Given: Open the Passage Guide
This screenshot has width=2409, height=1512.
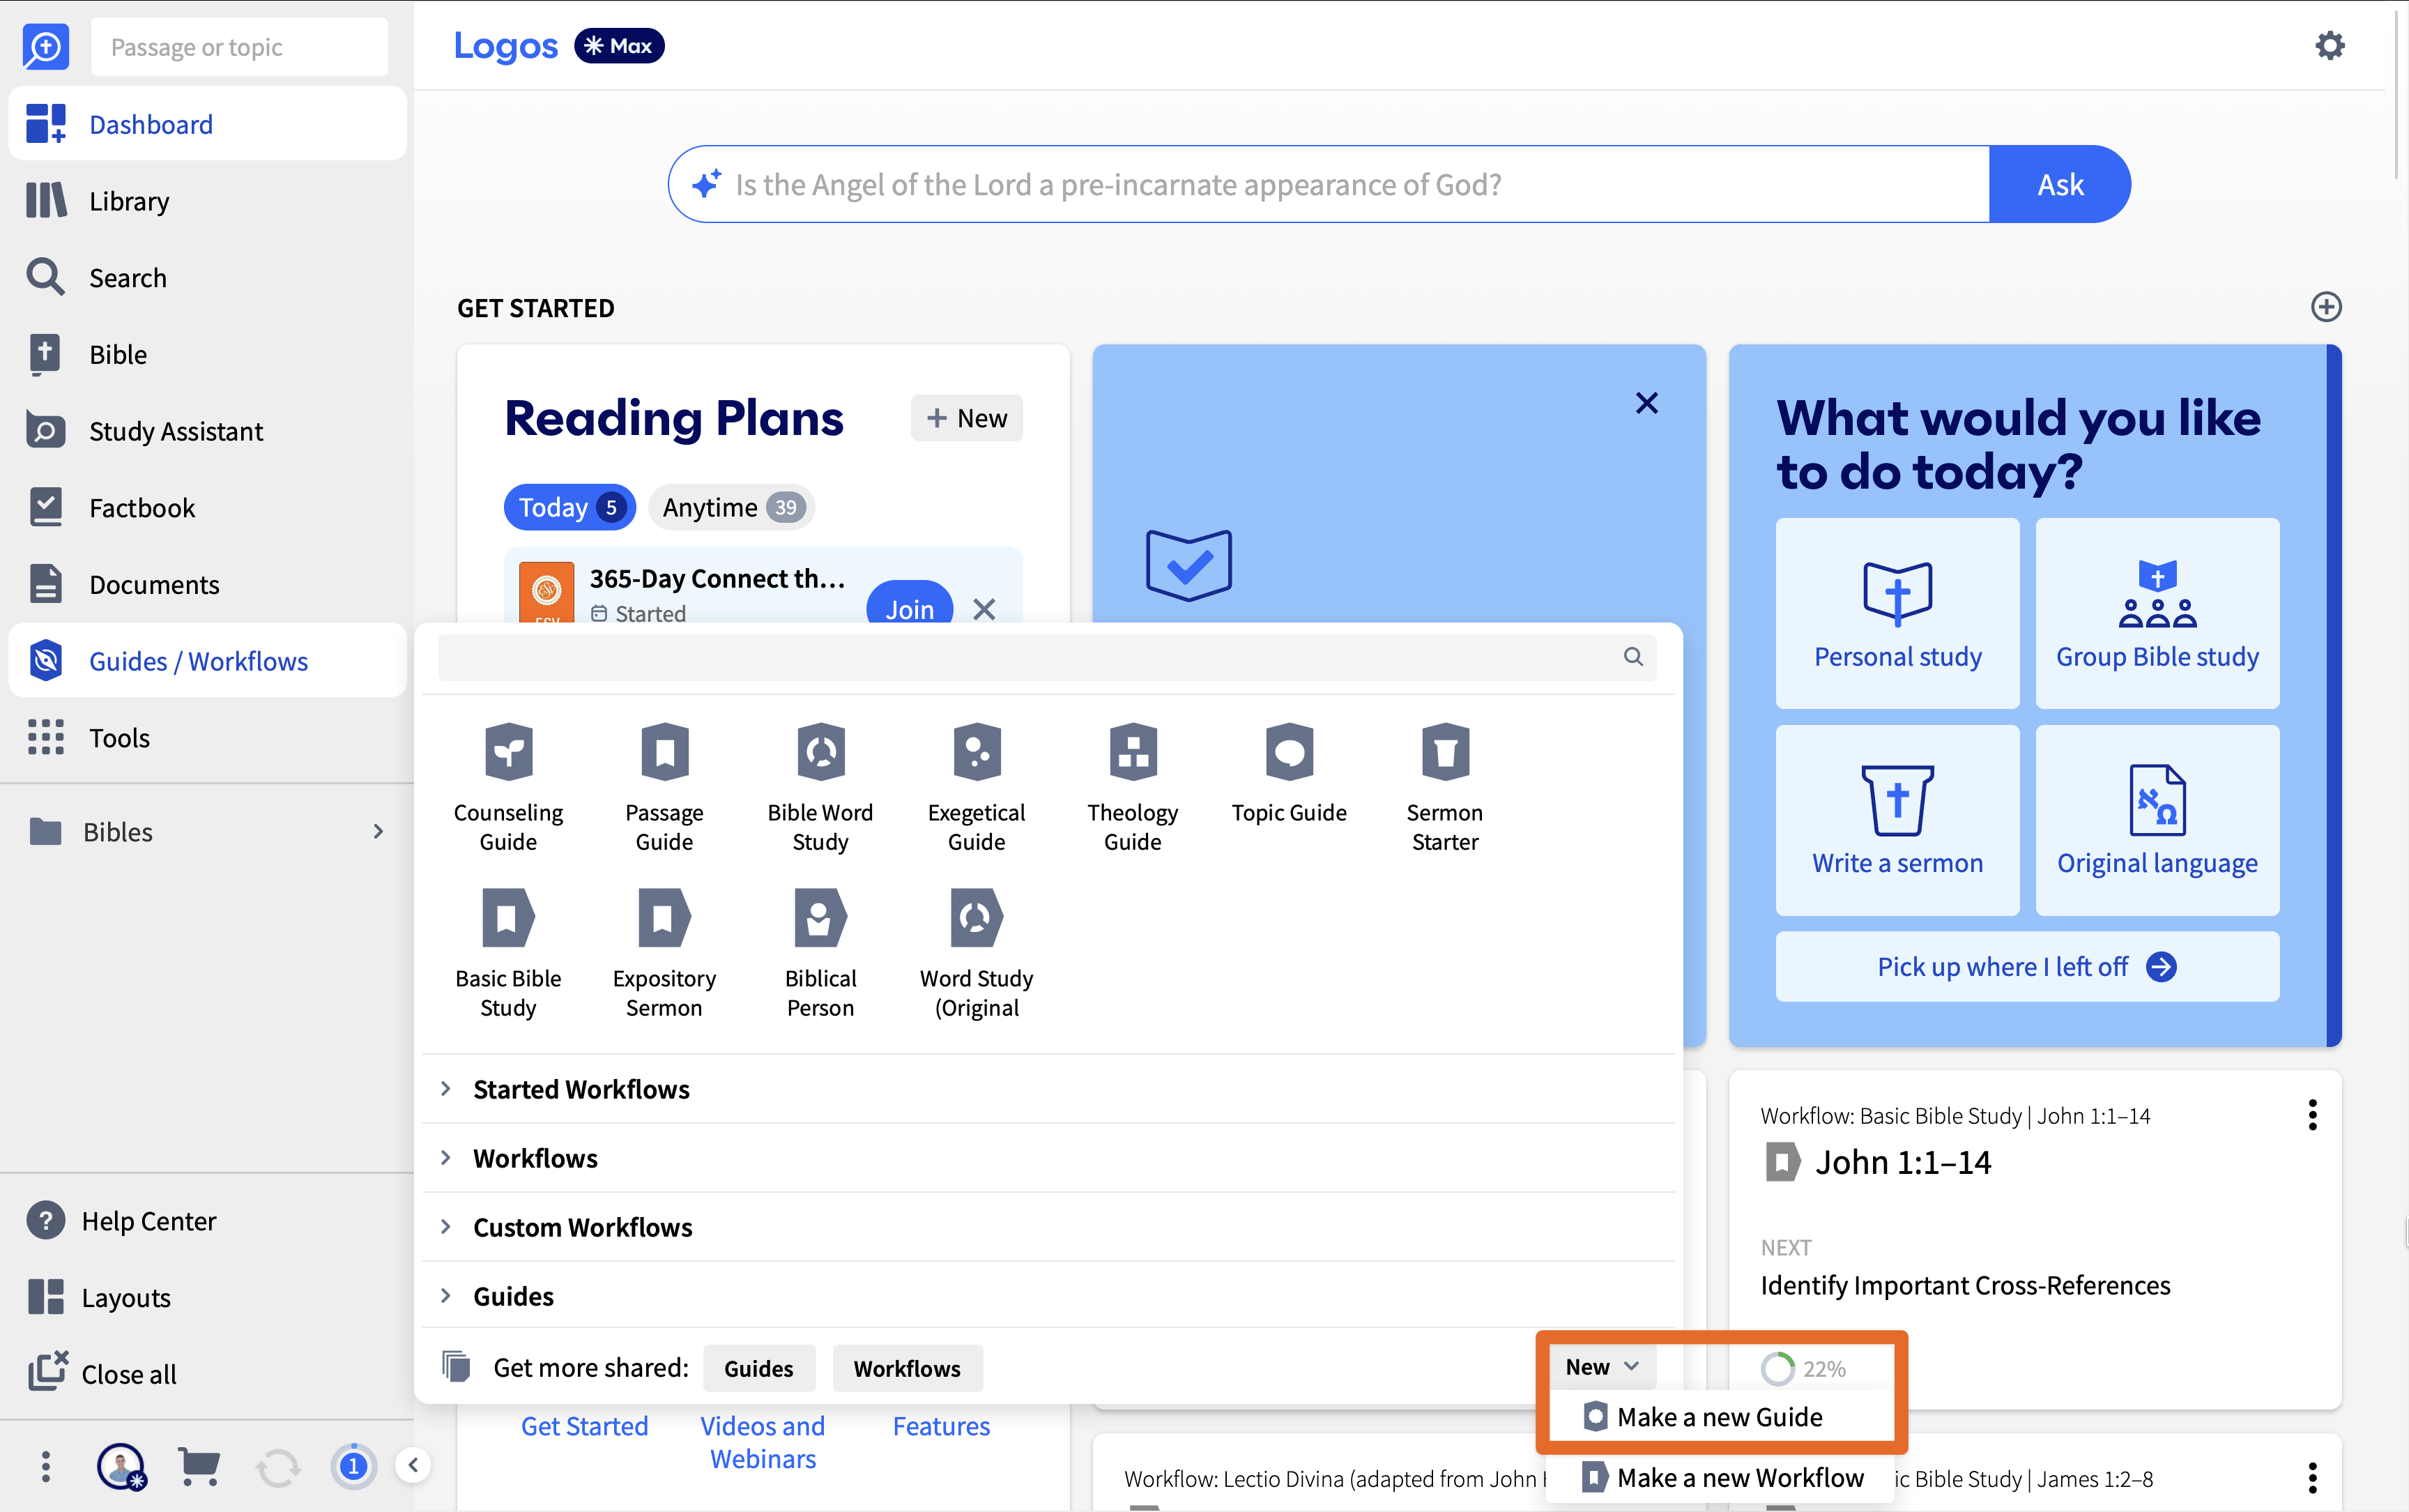Looking at the screenshot, I should pos(664,786).
